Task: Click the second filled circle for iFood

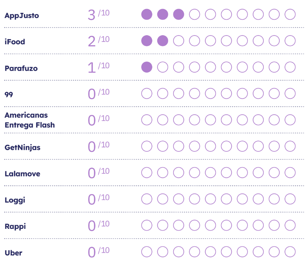Action: tap(163, 41)
